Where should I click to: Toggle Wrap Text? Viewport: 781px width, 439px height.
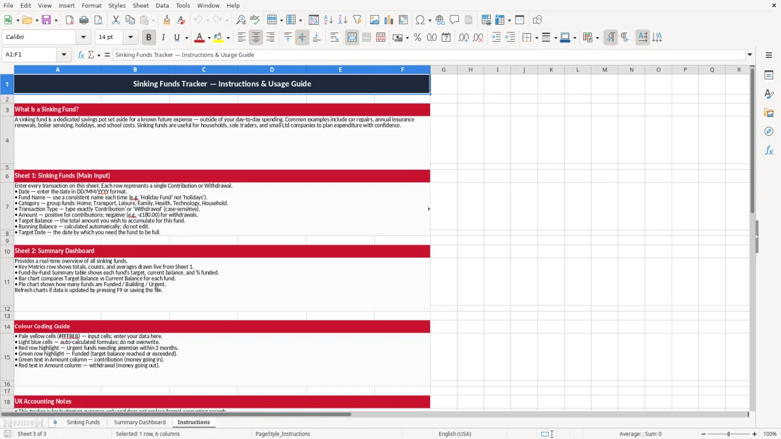click(x=335, y=38)
